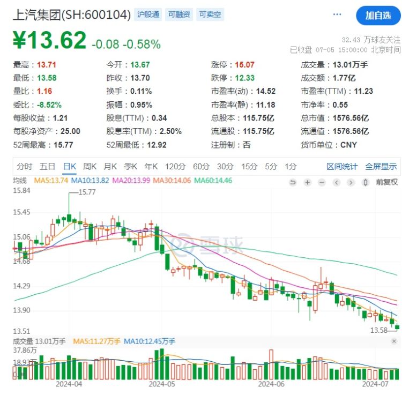Select the 日K chart tab
The height and width of the screenshot is (395, 402).
point(70,167)
